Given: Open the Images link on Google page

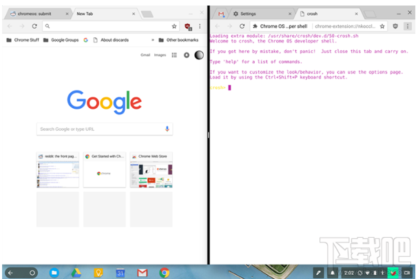Looking at the screenshot, I should 160,55.
